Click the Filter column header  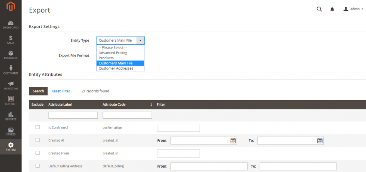pos(161,104)
